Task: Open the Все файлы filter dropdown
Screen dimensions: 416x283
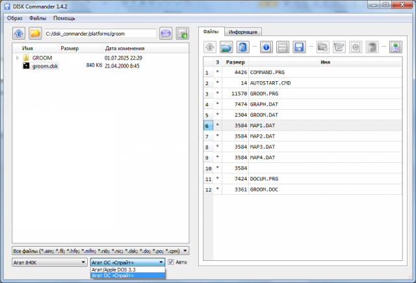Action: tap(101, 251)
